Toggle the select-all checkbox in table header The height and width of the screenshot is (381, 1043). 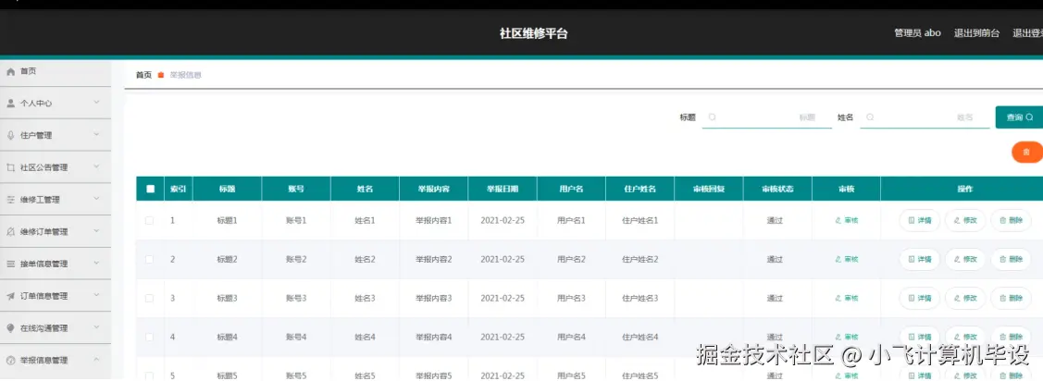tap(150, 189)
